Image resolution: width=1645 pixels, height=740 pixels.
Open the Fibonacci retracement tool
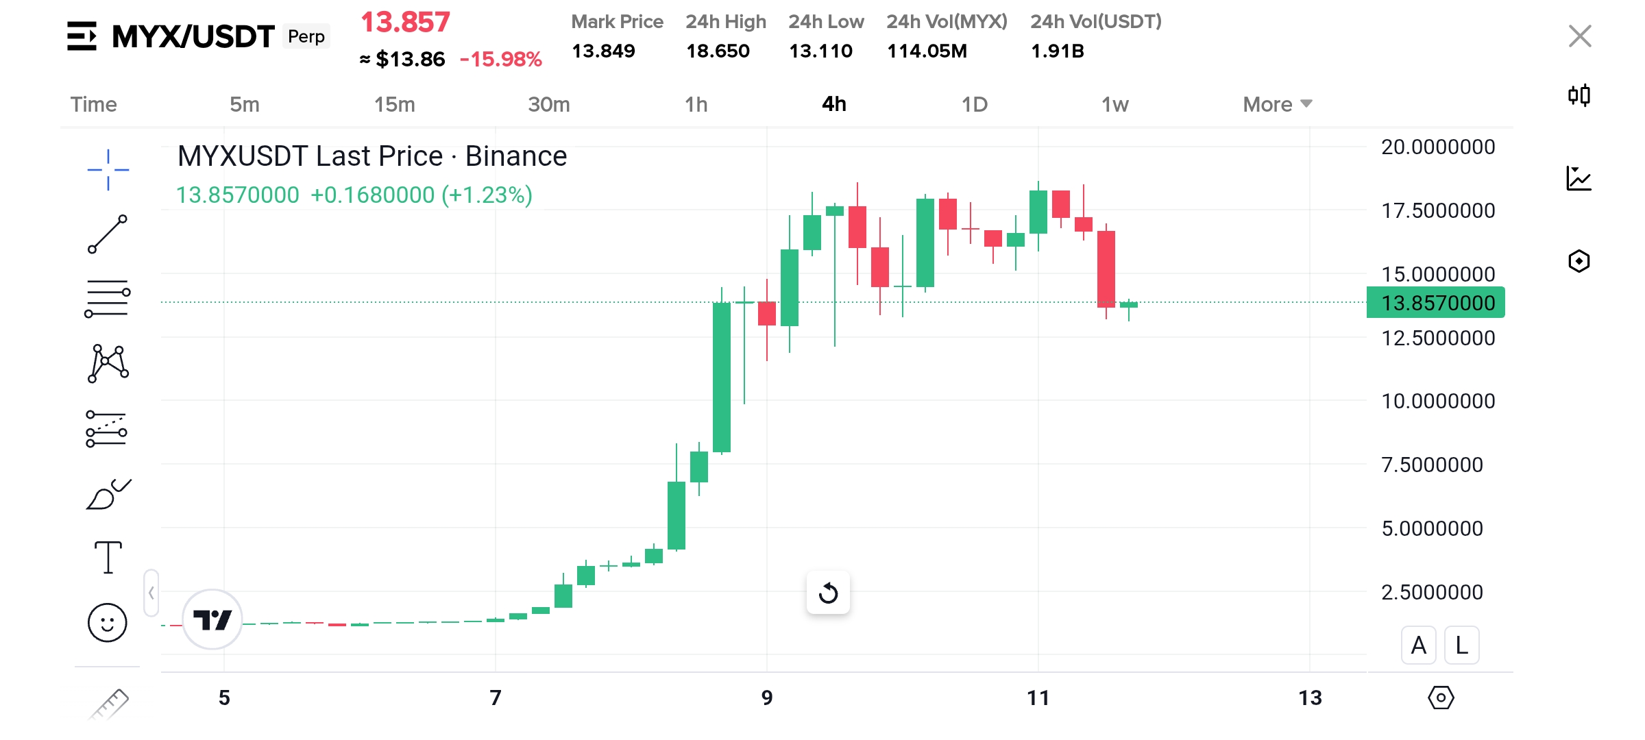(x=108, y=299)
